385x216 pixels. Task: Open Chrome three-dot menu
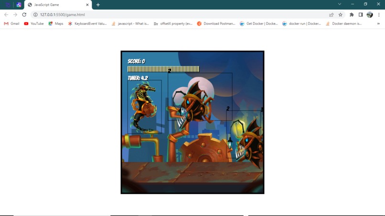379,15
